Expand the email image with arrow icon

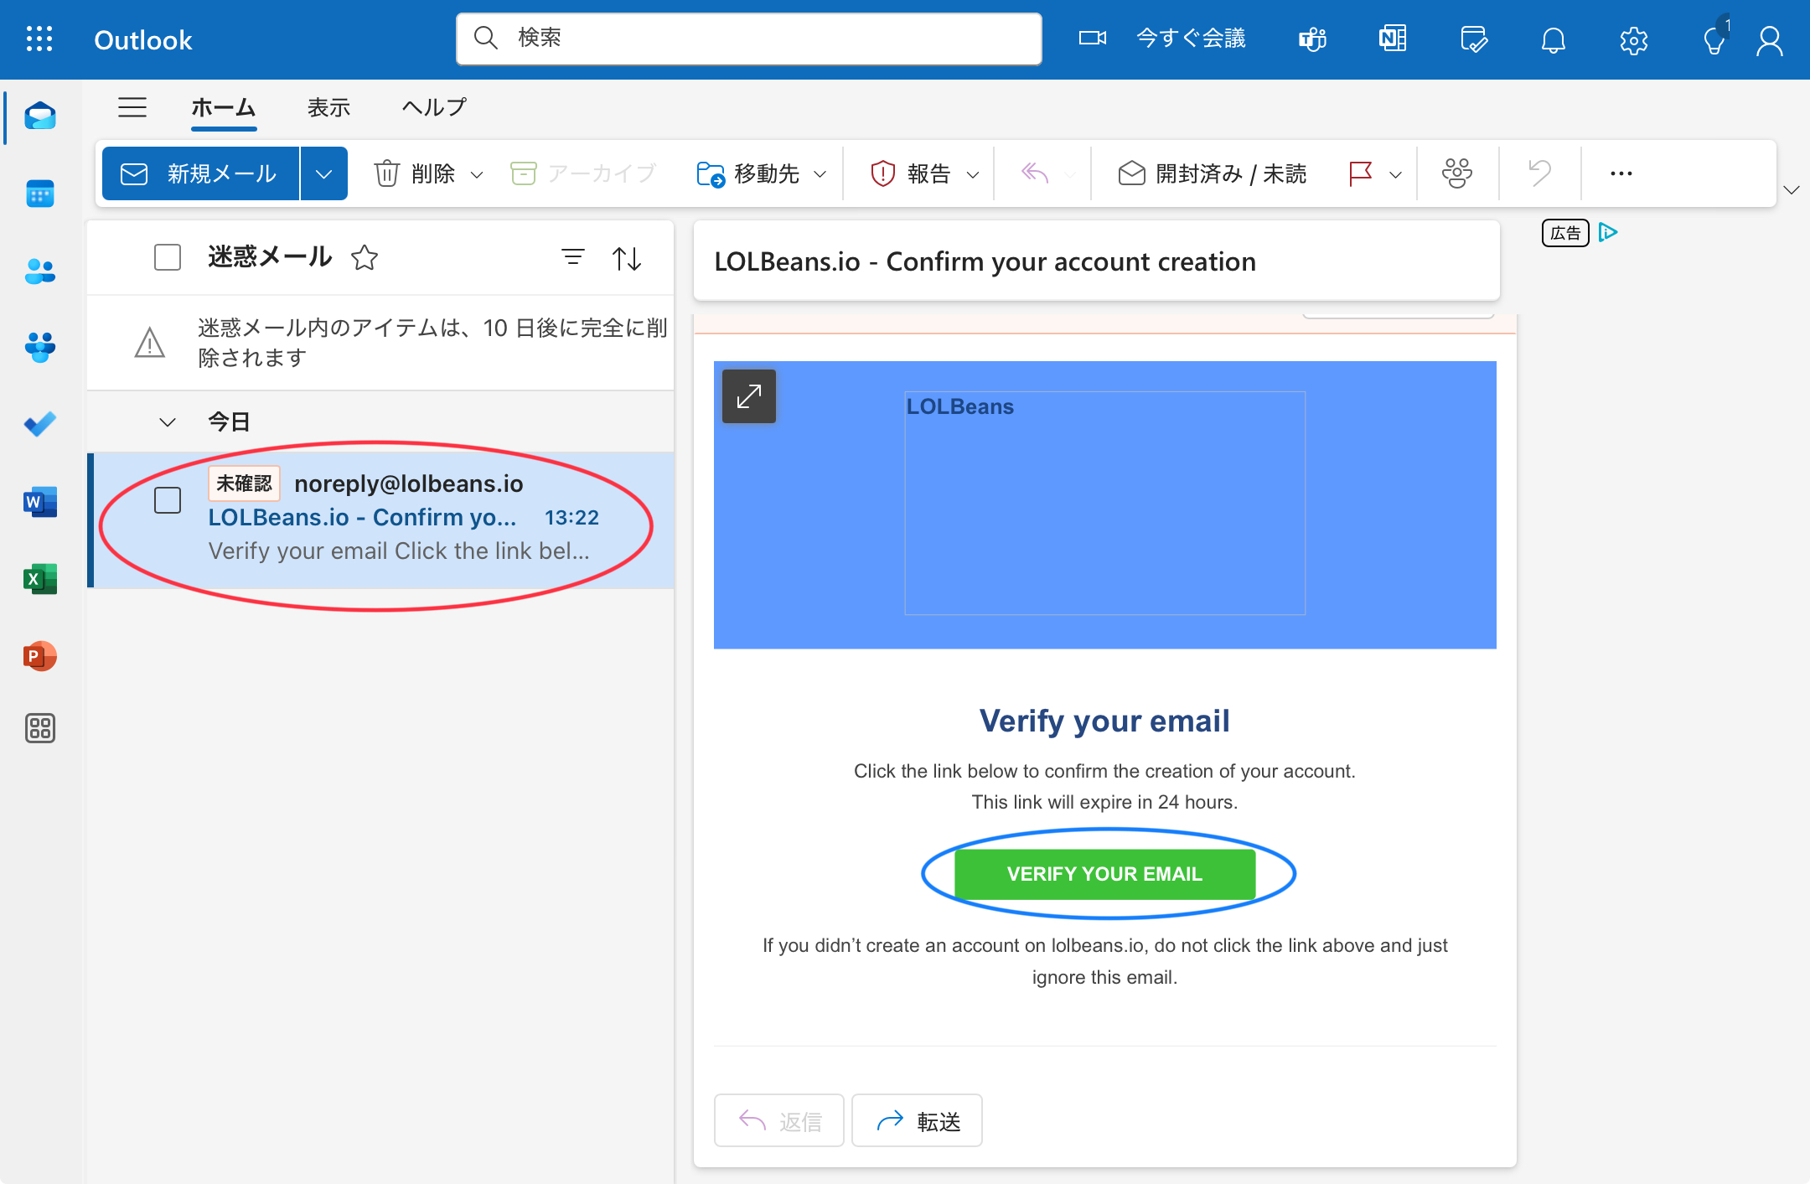[x=749, y=396]
